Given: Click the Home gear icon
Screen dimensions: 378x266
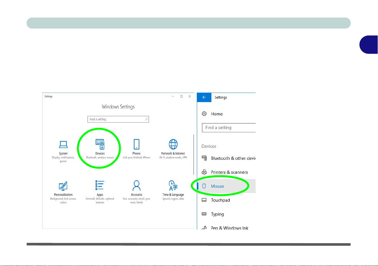Looking at the screenshot, I should [204, 114].
